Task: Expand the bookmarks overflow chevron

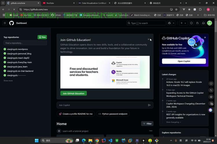Action: pyautogui.click(x=198, y=15)
